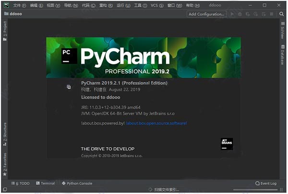Viewport: 288px width, 194px height.
Task: Open the 视图 (V) menu
Action: click(x=53, y=5)
